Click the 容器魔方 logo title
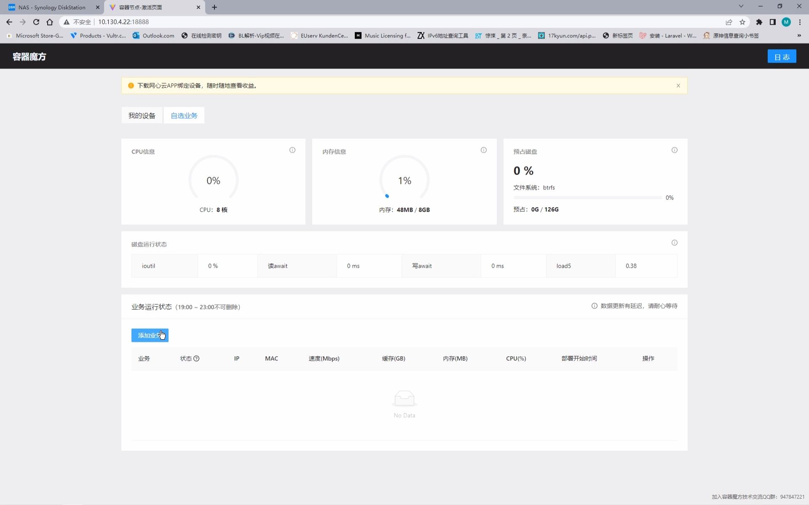Viewport: 809px width, 505px height. pos(29,57)
